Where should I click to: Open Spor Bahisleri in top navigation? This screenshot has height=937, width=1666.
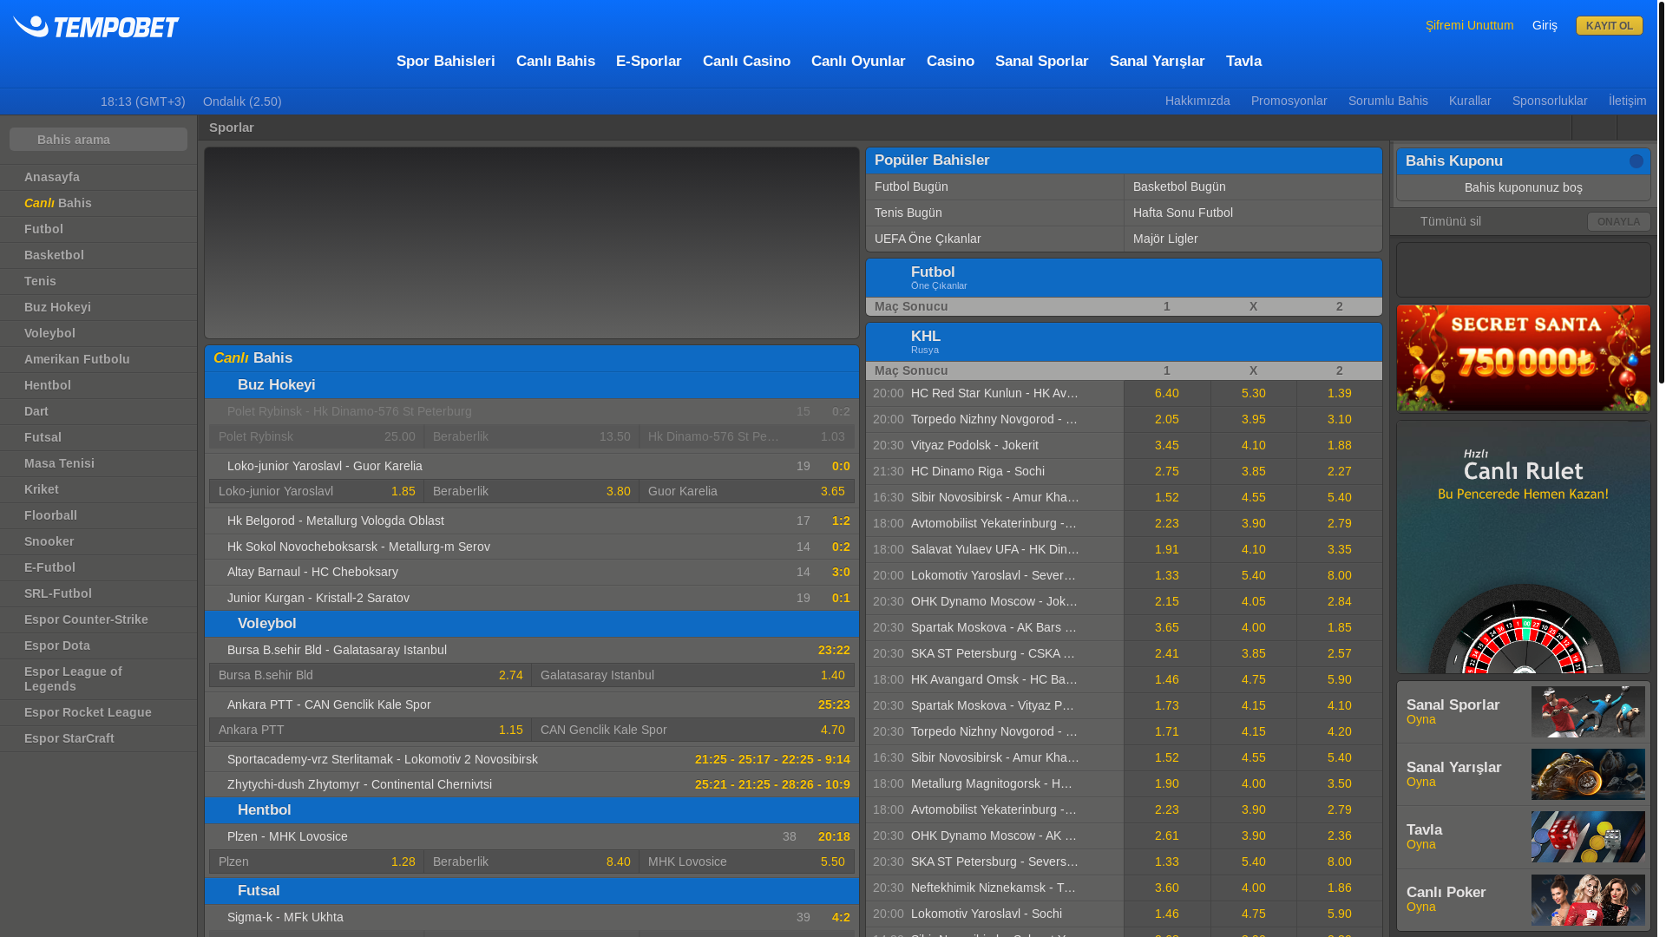[445, 62]
